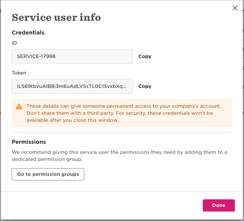Click the dimmed backdrop left of dialog
The height and width of the screenshot is (221, 244).
[0, 92]
